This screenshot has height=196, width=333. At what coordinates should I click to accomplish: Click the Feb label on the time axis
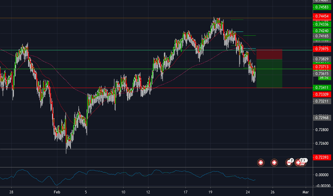pyautogui.click(x=57, y=192)
